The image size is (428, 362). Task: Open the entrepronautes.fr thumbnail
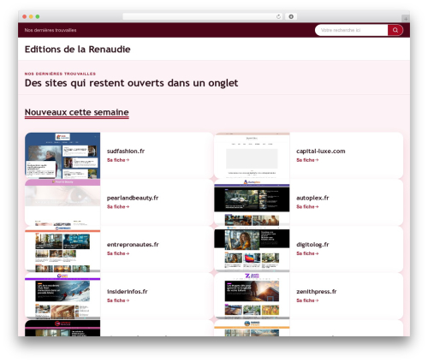pos(62,249)
